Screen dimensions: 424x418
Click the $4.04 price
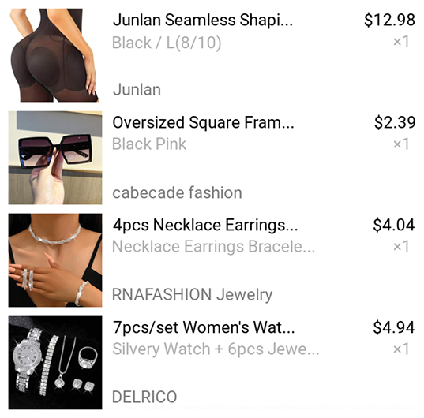point(394,225)
